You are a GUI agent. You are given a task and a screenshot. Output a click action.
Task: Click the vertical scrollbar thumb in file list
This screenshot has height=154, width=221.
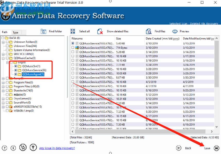[x=216, y=64]
